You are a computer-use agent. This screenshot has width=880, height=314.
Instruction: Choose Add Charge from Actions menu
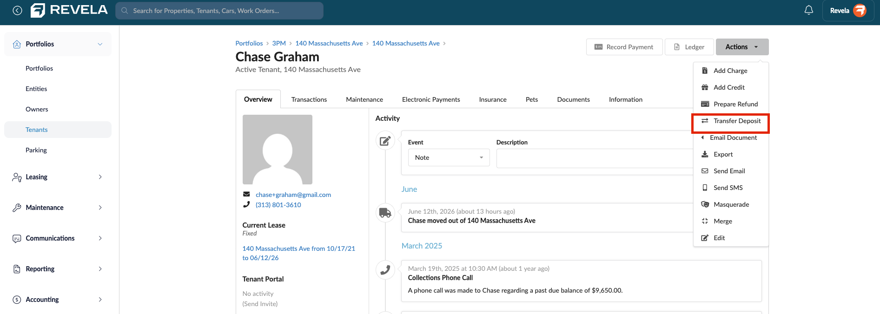click(x=730, y=71)
